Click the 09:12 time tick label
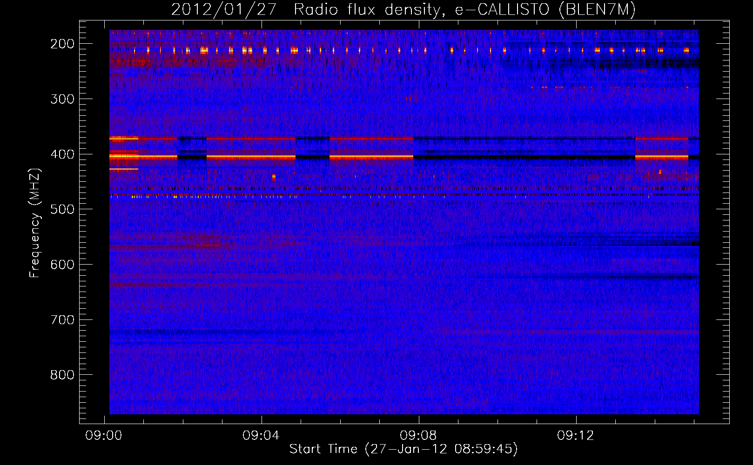The width and height of the screenshot is (753, 465). tap(576, 436)
